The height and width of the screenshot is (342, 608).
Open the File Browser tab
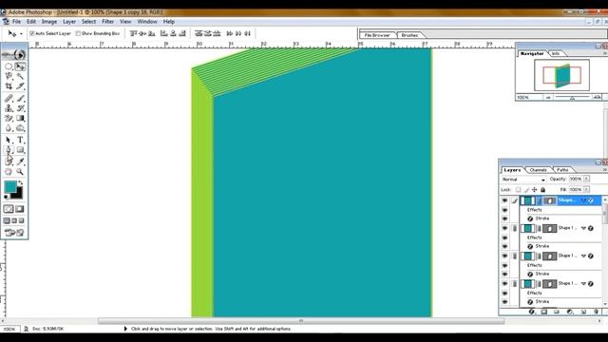[377, 35]
